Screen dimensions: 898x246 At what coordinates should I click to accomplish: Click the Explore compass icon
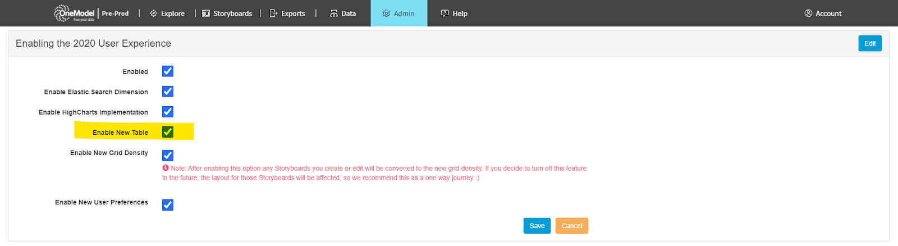(x=153, y=13)
